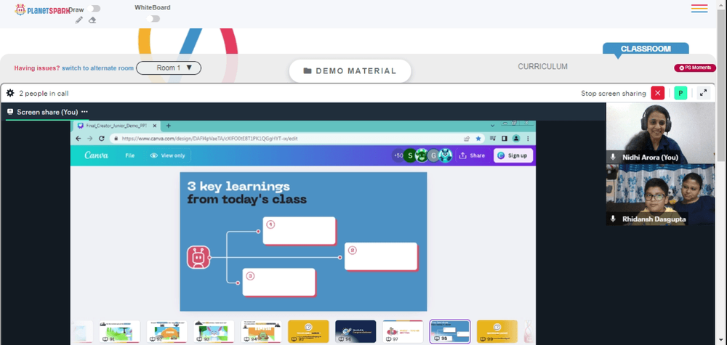Open Canva File menu
Screen dimensions: 727x345
[x=130, y=155]
